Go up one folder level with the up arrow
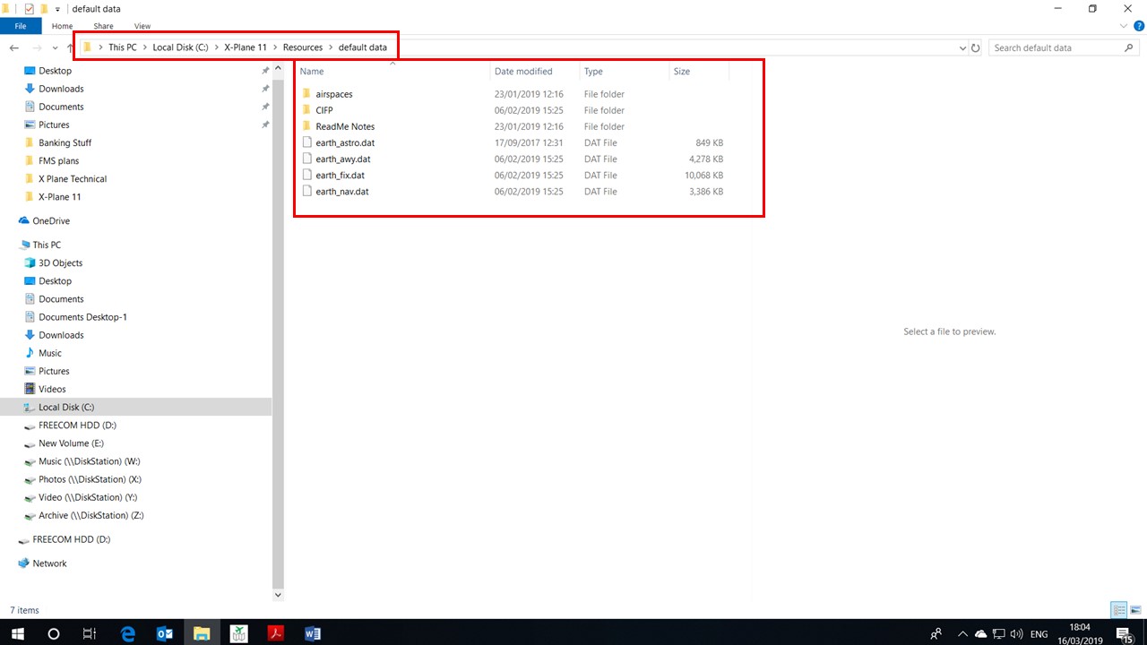Screen dimensions: 1147x645 pos(70,47)
